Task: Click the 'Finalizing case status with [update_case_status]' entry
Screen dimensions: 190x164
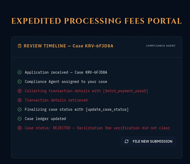Action: point(77,109)
